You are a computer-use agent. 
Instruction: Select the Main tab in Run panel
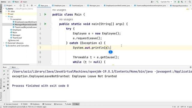point(14,67)
